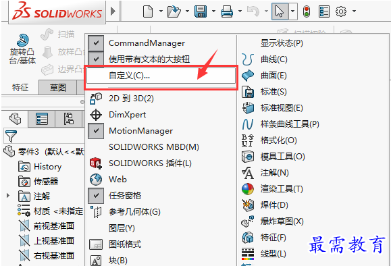Switch to the Sketch (草图) tab
The height and width of the screenshot is (266, 391).
tap(58, 88)
